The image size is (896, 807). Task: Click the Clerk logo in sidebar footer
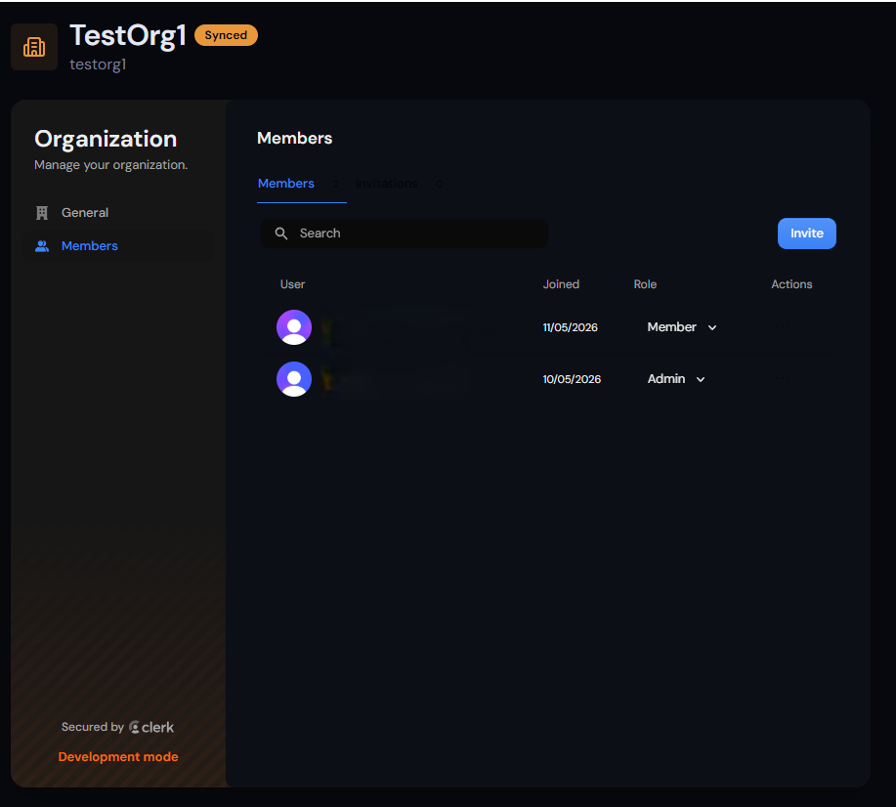coord(151,727)
